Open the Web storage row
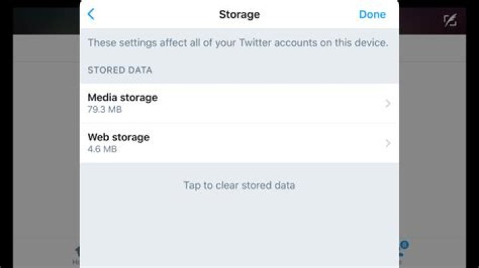This screenshot has width=479, height=268. (239, 143)
